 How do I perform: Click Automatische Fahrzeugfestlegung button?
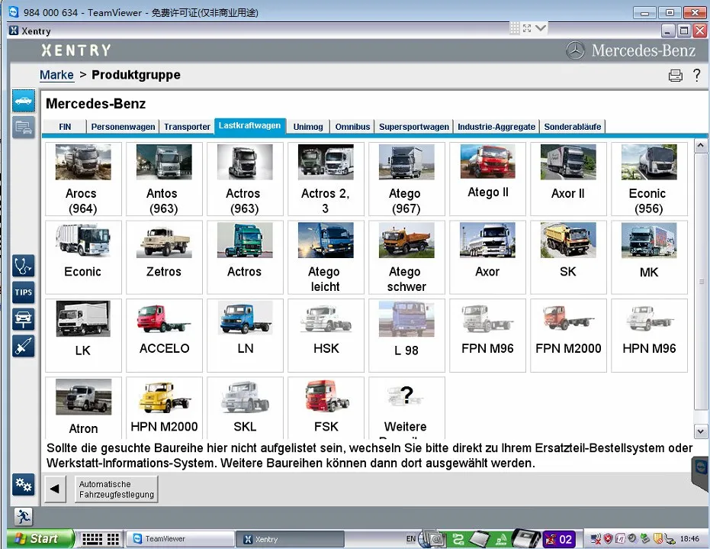click(117, 489)
